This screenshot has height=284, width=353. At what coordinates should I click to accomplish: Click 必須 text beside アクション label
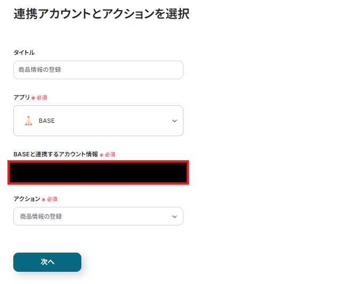[52, 199]
